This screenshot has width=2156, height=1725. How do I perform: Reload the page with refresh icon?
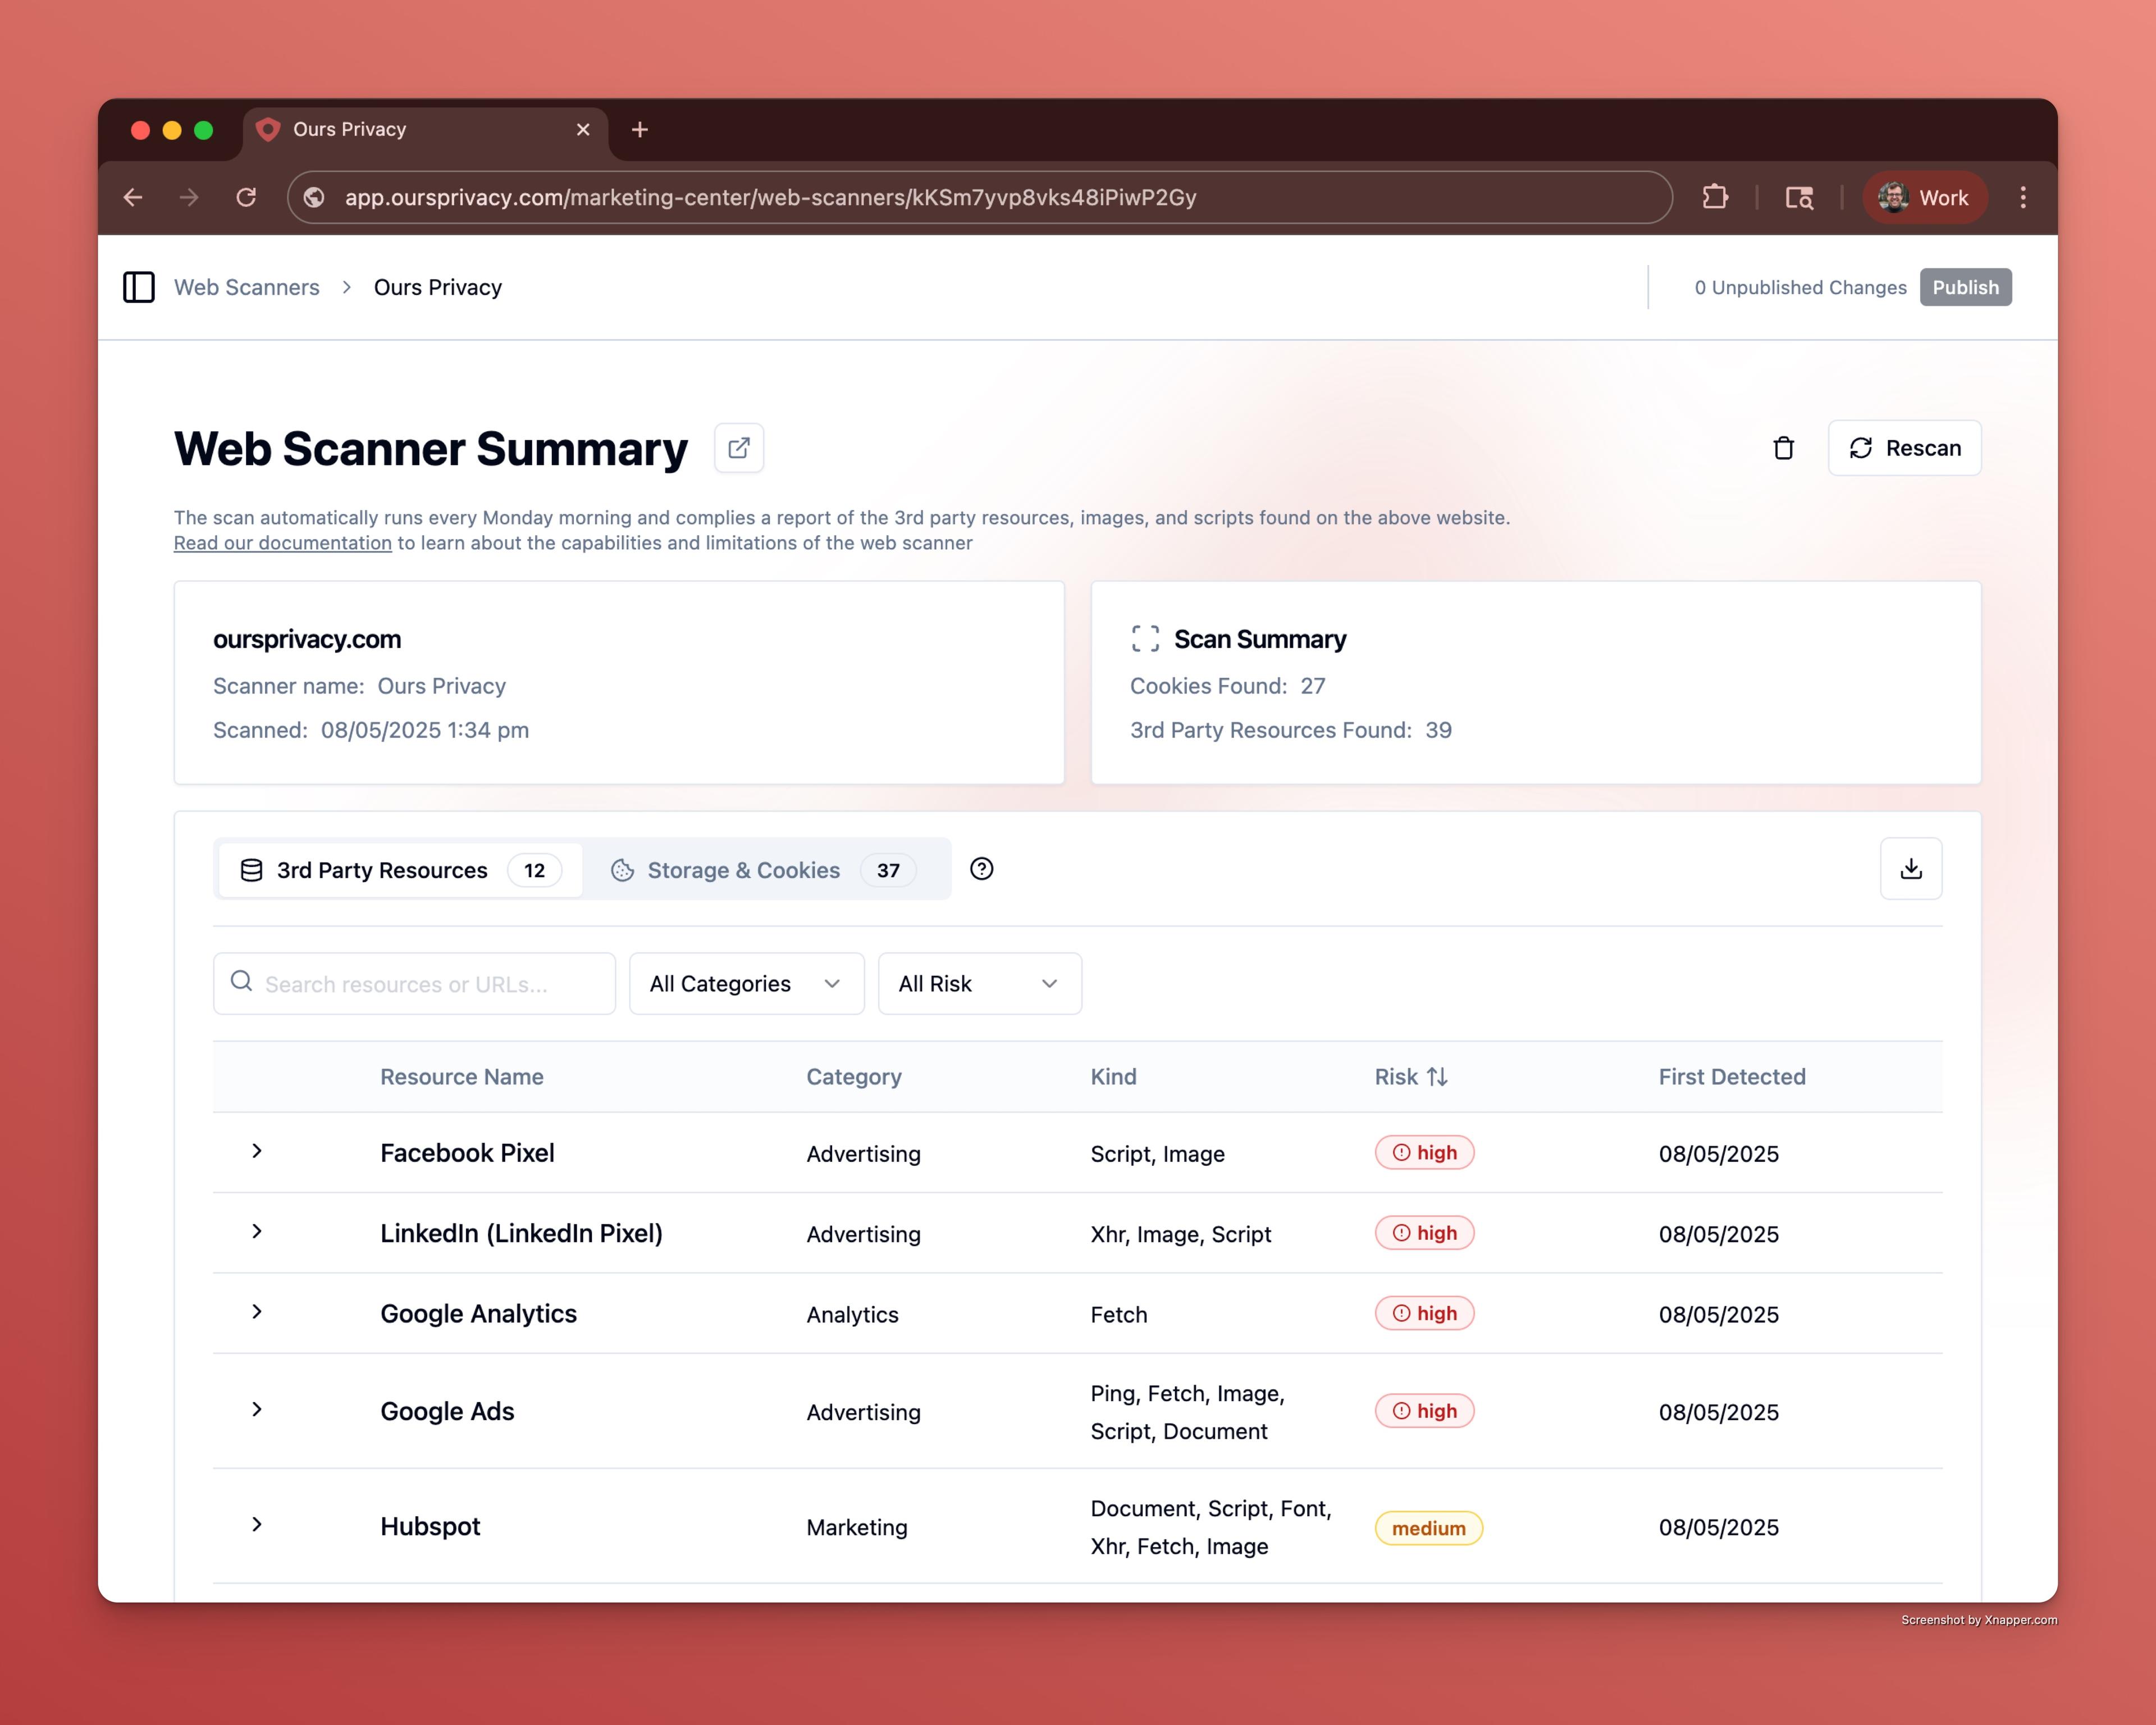click(x=246, y=197)
